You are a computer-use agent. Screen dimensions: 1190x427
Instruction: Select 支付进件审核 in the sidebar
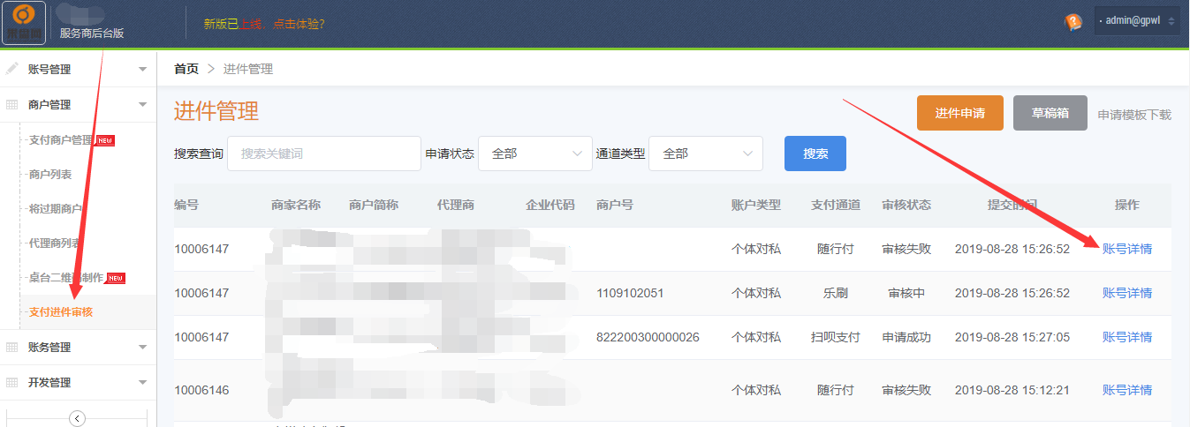click(x=61, y=312)
